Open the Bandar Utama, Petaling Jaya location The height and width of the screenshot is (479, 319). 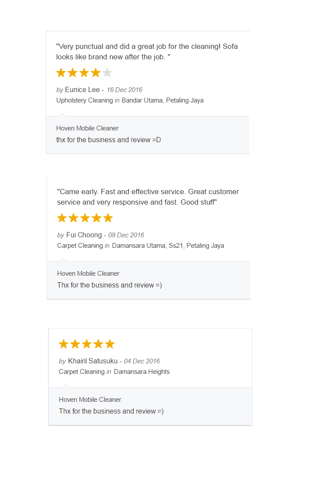coord(163,100)
